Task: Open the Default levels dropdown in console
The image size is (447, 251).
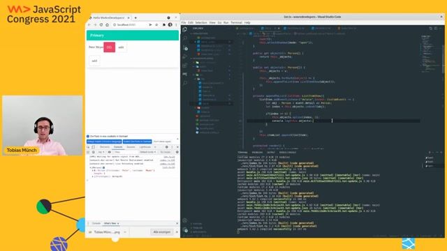Action: (147, 152)
